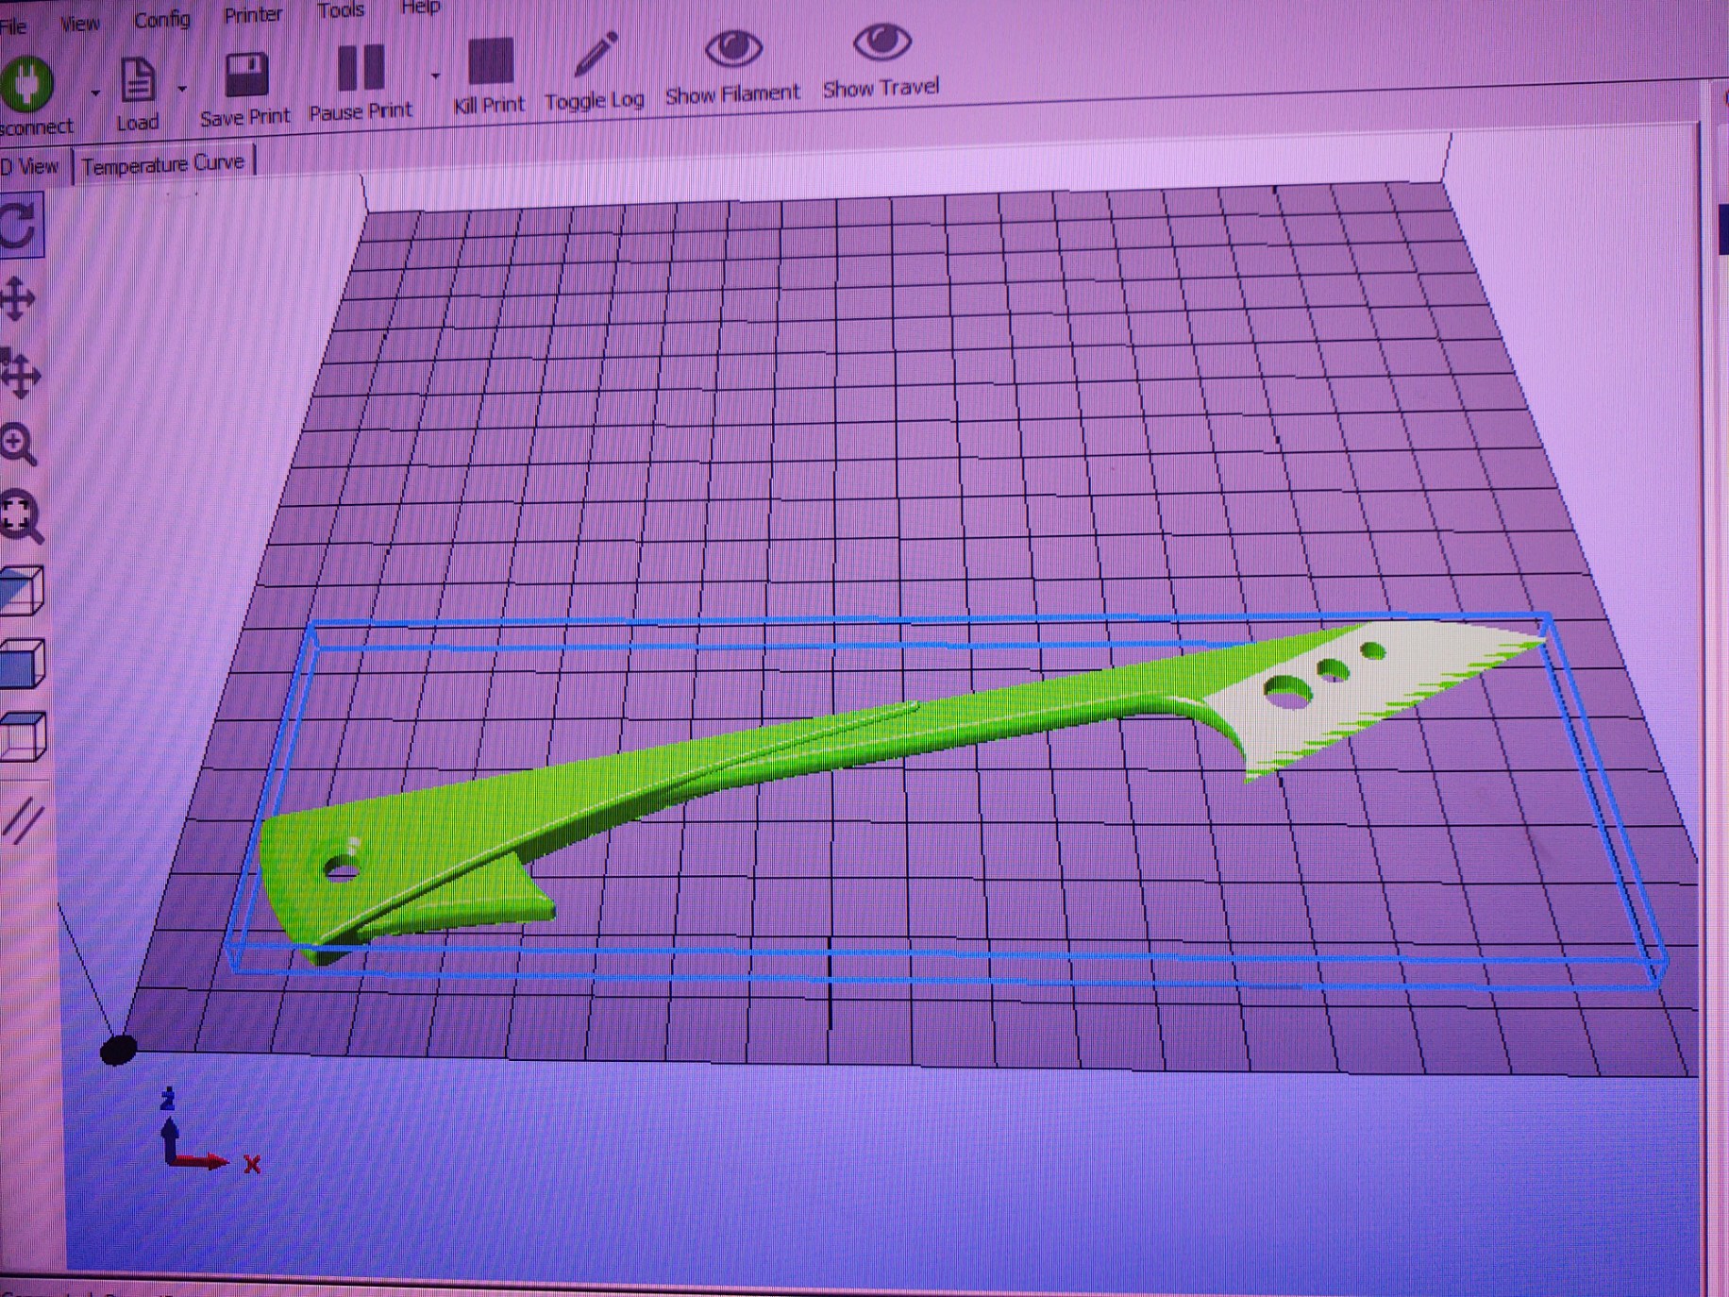This screenshot has width=1729, height=1297.
Task: Switch to isometric view cube icon
Action: click(x=23, y=591)
